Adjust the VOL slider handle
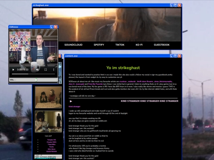 (x=36, y=80)
